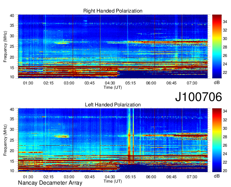Image resolution: width=231 pixels, height=187 pixels.
Task: Click the 06:45 time tick on upper plot
Action: (x=172, y=83)
